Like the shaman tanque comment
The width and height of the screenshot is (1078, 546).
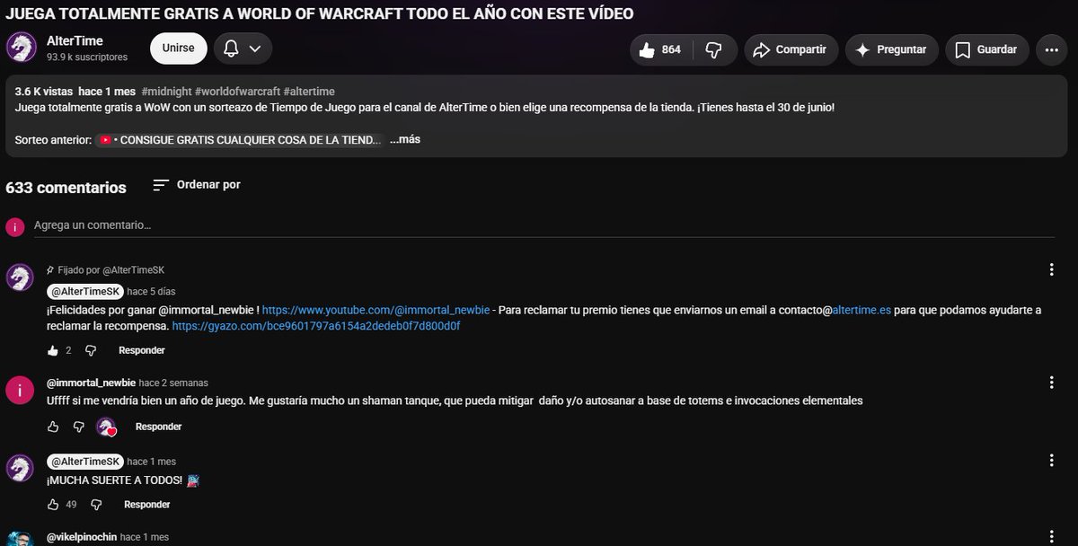pyautogui.click(x=52, y=427)
